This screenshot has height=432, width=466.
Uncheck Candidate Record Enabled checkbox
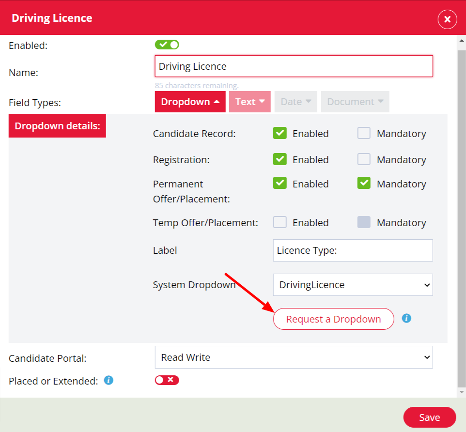(x=280, y=133)
